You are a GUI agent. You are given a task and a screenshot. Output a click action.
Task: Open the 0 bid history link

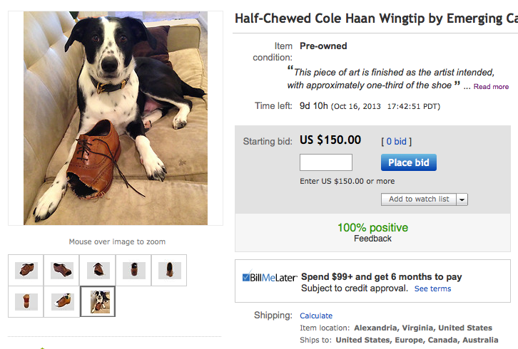396,142
